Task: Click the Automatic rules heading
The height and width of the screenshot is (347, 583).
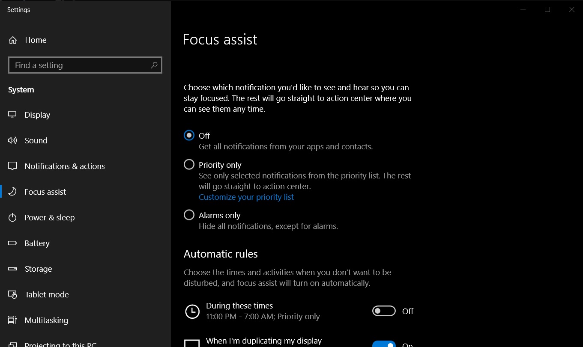Action: click(221, 254)
